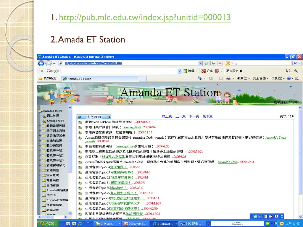
Task: Open 我的最愛 favorites star
Action: [x=47, y=78]
